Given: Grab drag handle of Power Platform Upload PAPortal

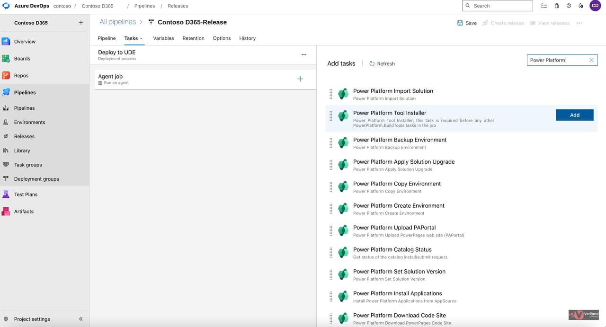Looking at the screenshot, I should [x=331, y=231].
